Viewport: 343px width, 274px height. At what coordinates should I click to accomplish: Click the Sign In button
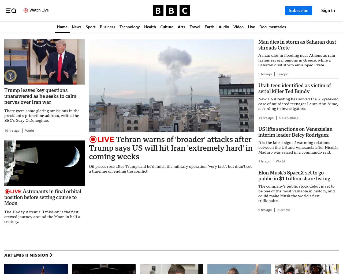pyautogui.click(x=328, y=11)
